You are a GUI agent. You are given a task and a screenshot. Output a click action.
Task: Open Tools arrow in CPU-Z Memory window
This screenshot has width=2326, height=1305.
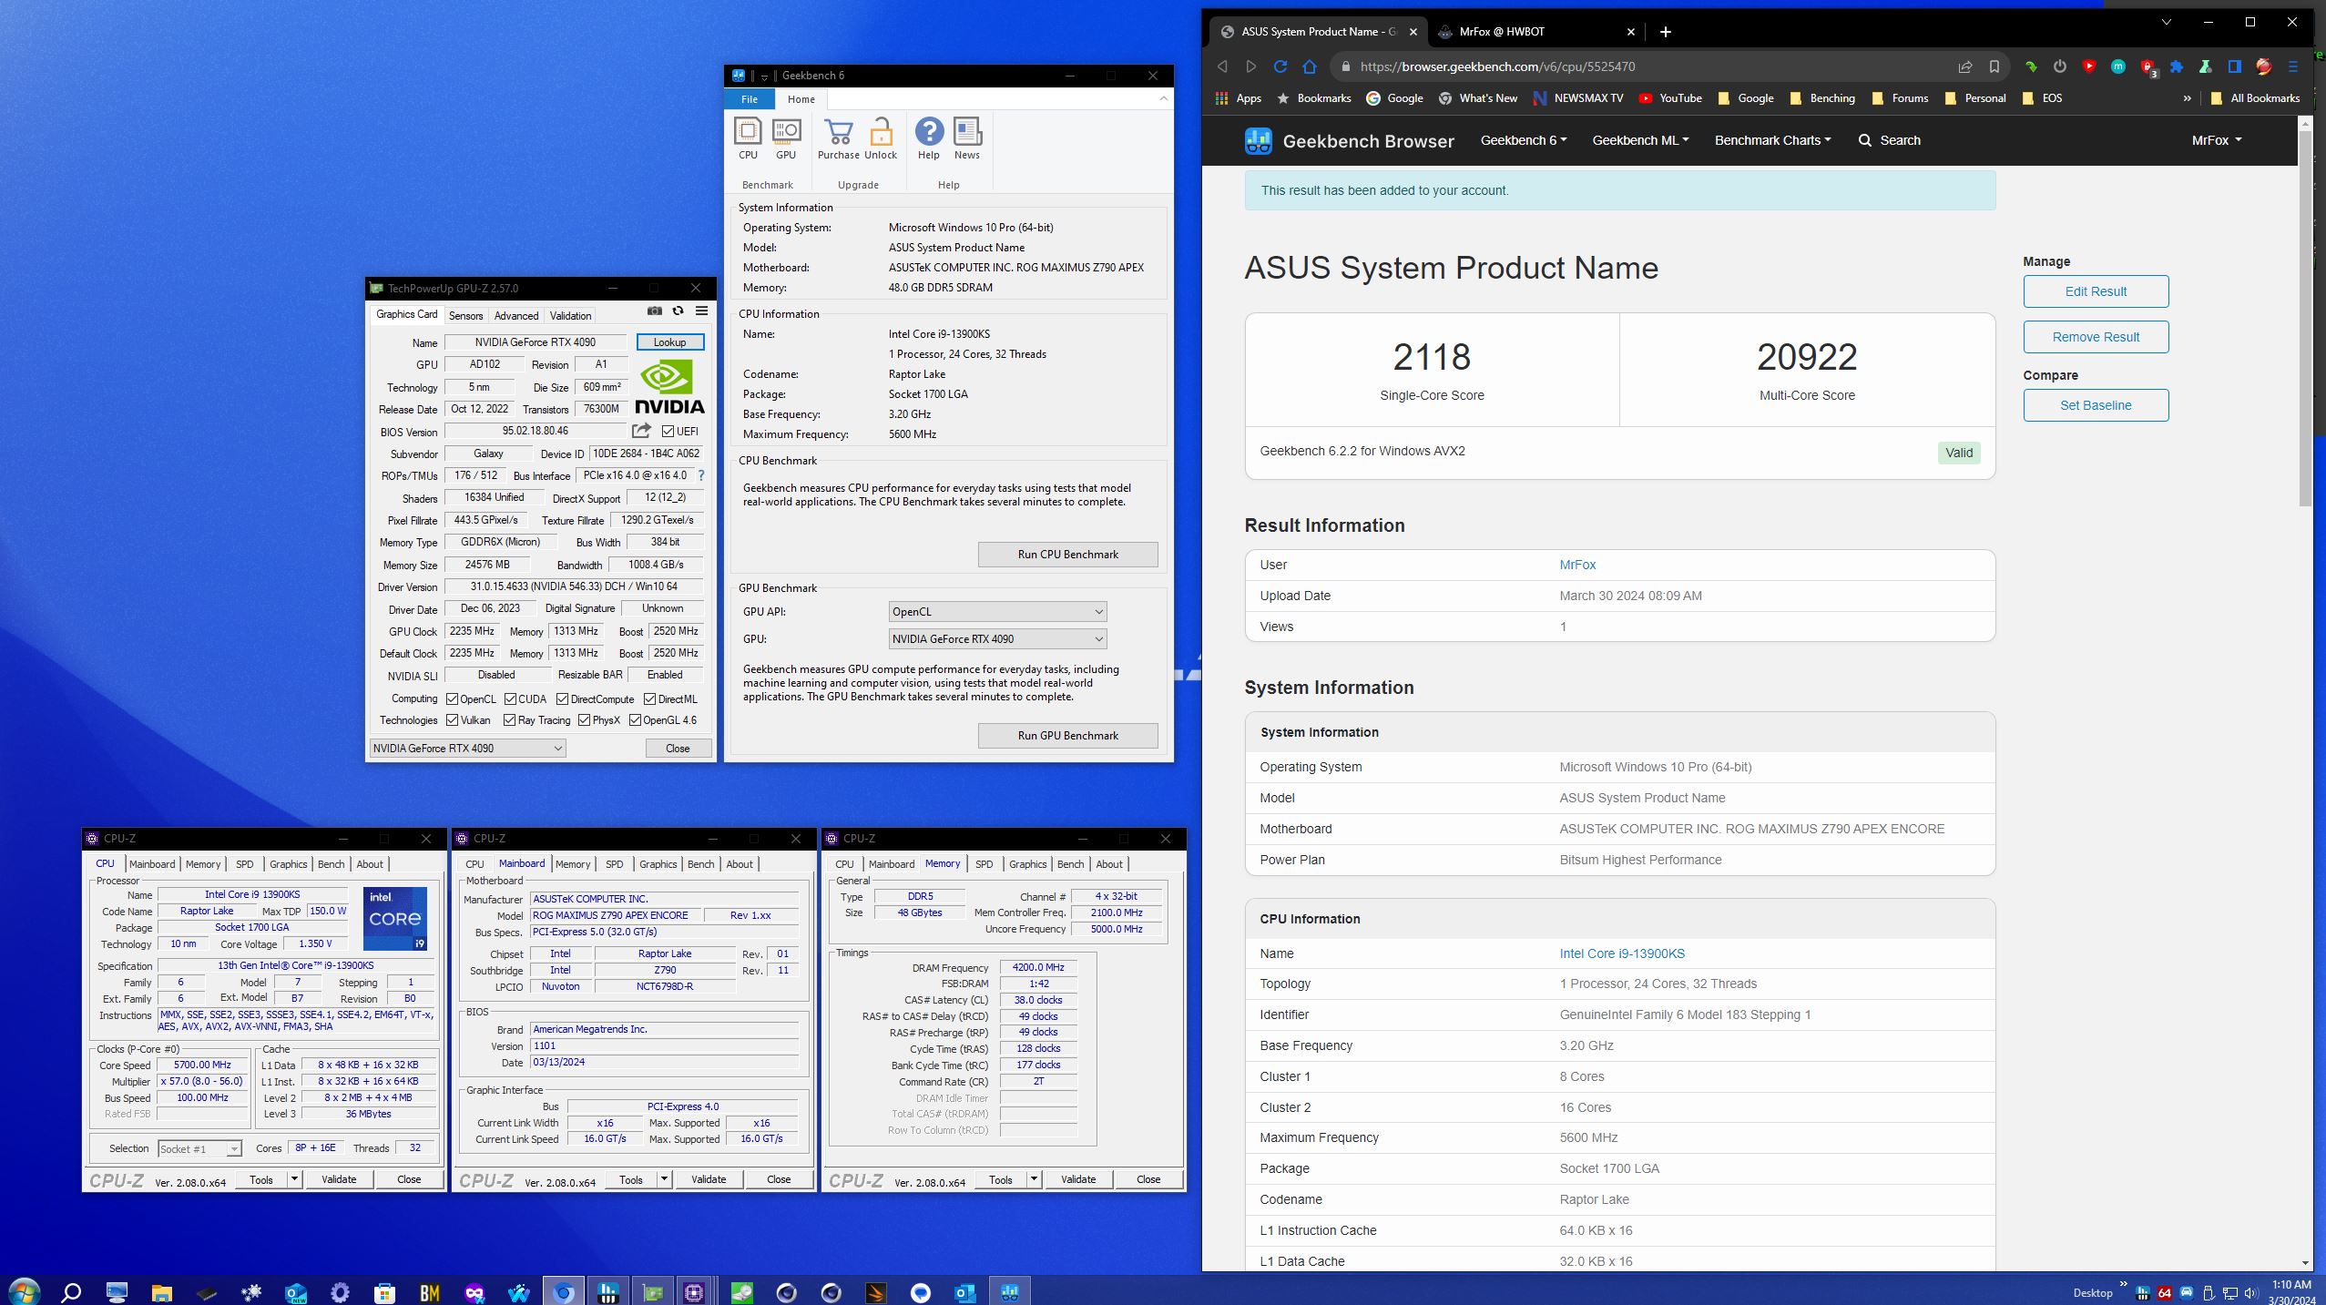(1034, 1179)
